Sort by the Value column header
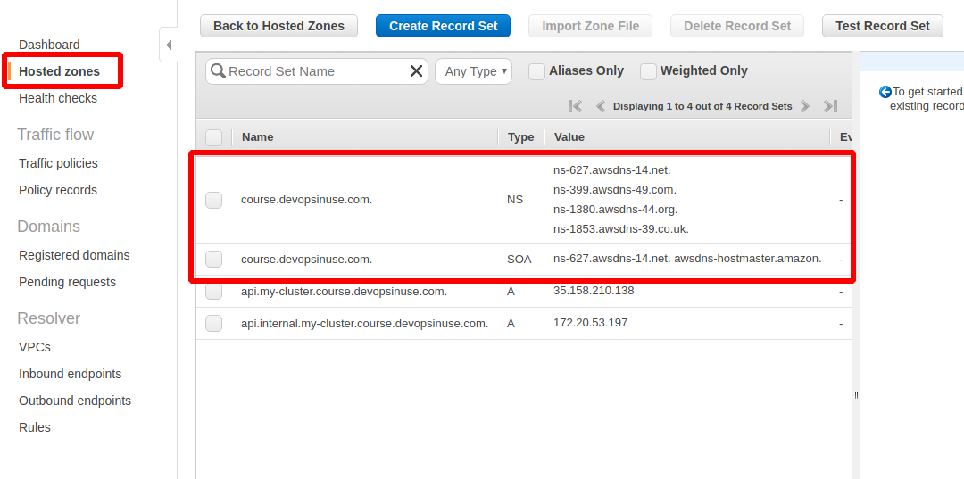The height and width of the screenshot is (479, 964). 569,137
